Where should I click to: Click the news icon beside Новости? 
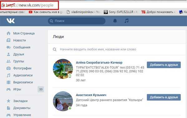(8, 40)
